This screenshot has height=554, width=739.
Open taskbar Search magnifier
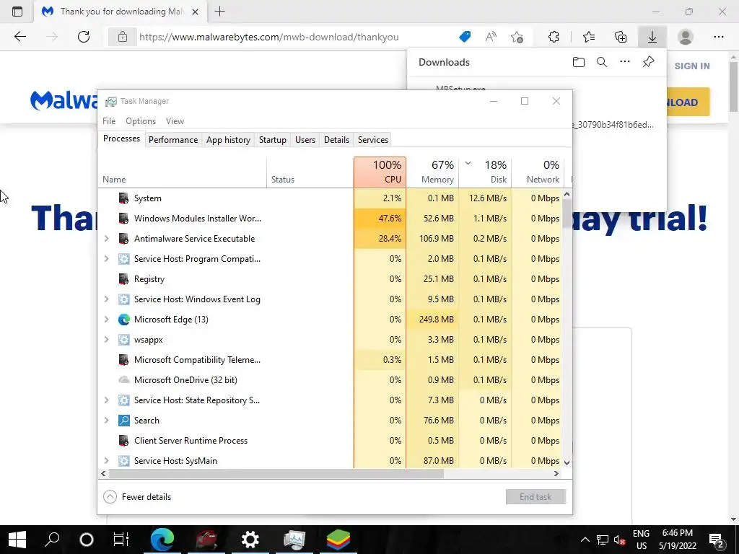[x=52, y=540]
